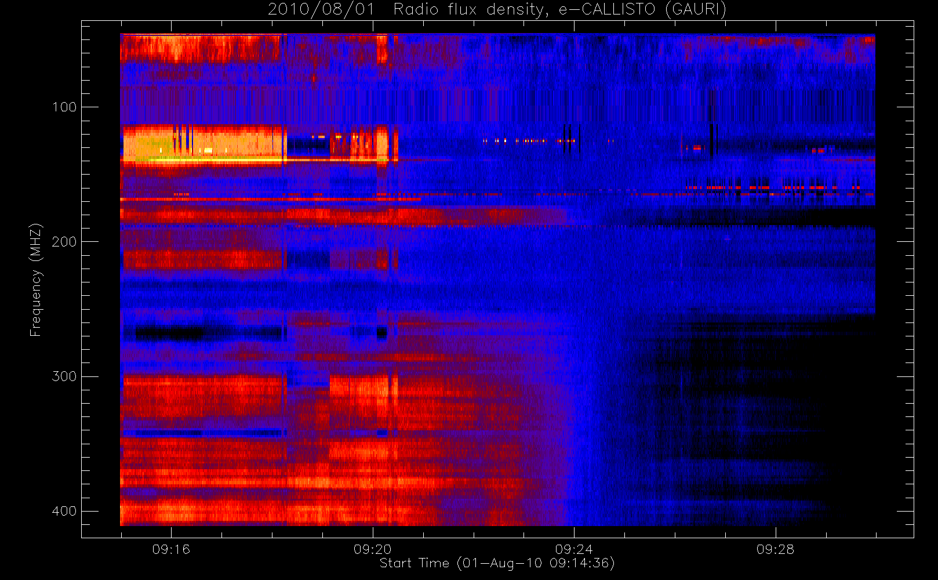The width and height of the screenshot is (938, 580).
Task: Select the 400 frequency tick label
Action: (64, 511)
